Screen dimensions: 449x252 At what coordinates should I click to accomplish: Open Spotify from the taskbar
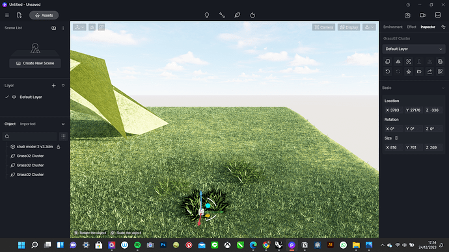(137, 245)
